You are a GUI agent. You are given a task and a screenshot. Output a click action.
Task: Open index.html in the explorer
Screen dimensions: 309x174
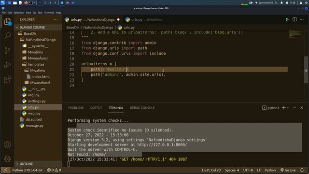pos(38,76)
